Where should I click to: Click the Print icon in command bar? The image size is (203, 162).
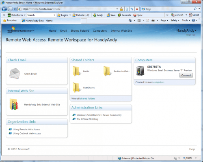(153, 20)
